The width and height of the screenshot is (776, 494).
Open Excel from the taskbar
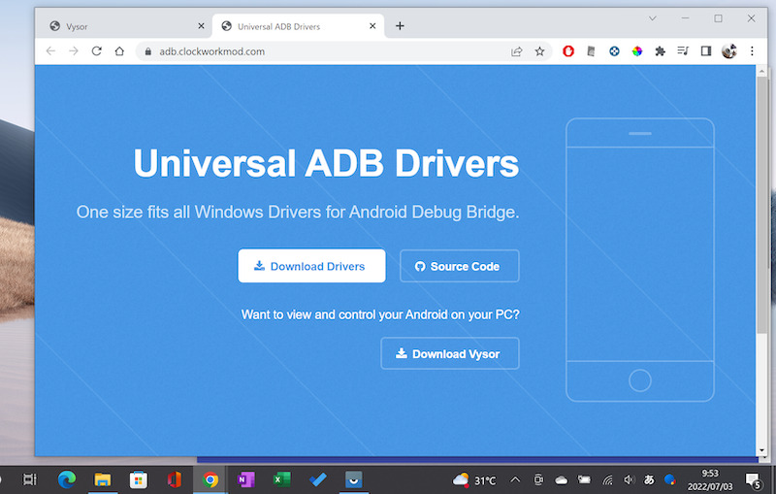pyautogui.click(x=282, y=479)
